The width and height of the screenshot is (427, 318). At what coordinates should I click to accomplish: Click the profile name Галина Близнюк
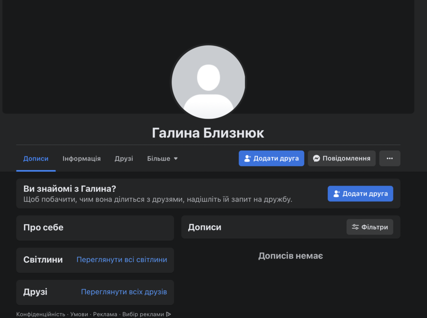tap(208, 133)
